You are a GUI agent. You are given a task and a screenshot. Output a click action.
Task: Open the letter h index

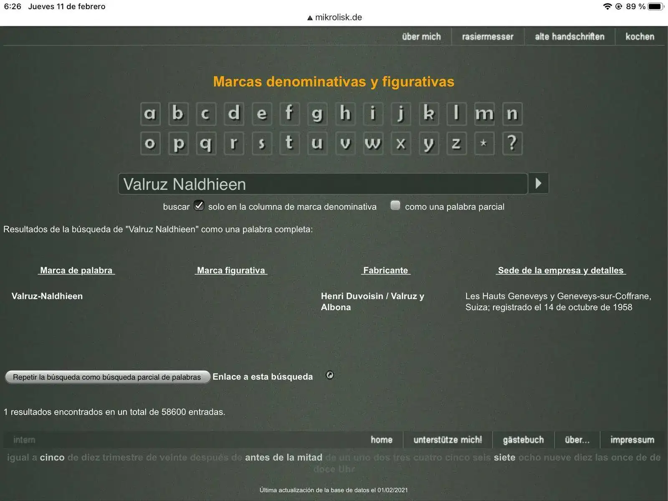345,114
